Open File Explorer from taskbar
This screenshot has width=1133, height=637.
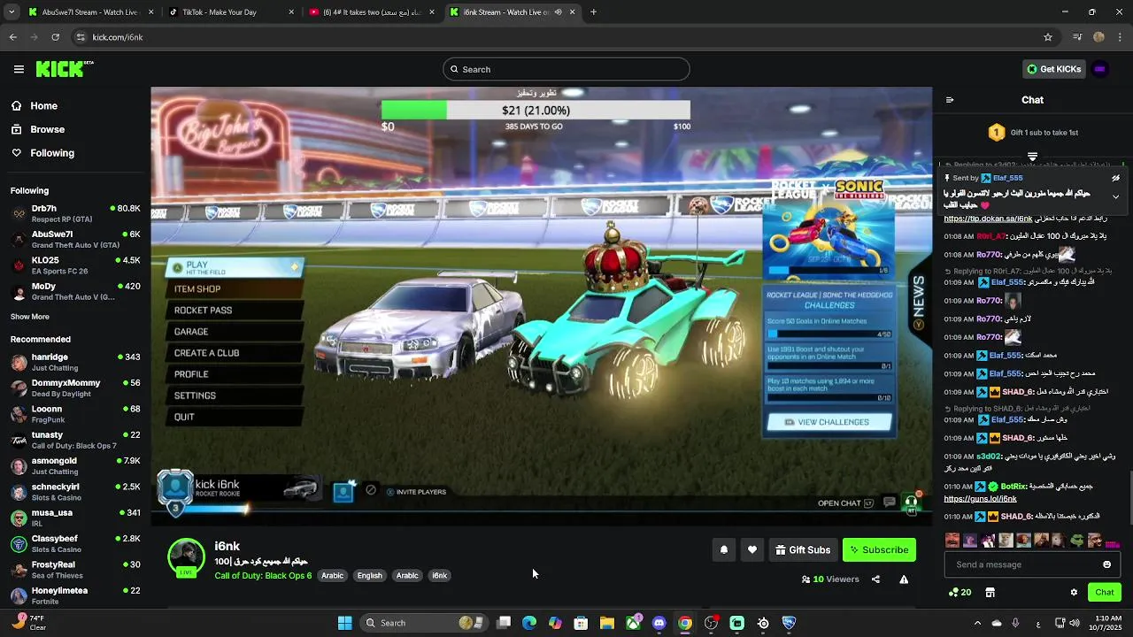606,623
